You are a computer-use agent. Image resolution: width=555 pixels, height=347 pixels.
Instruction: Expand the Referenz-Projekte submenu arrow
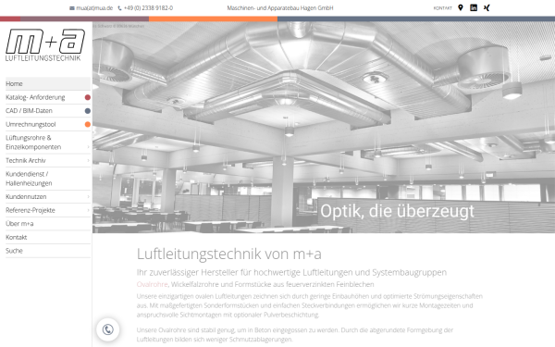pos(88,210)
